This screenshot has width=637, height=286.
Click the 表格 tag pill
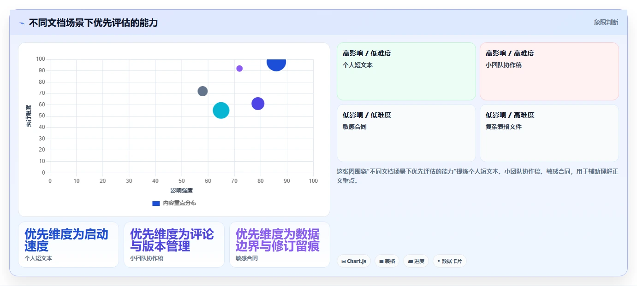pyautogui.click(x=387, y=261)
